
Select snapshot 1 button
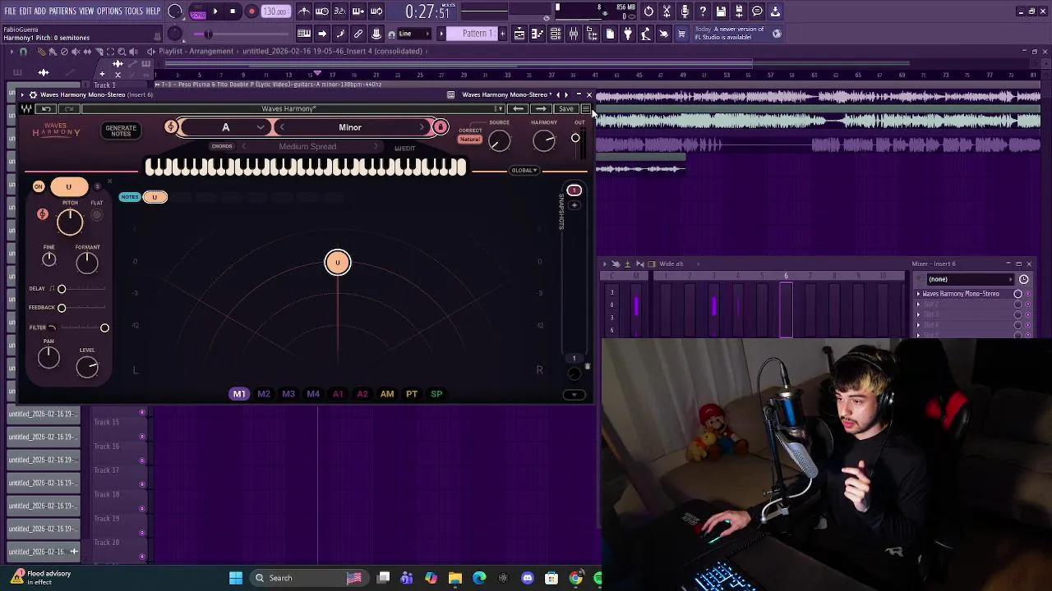574,190
